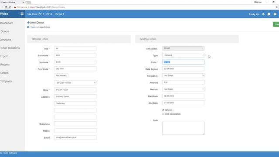
Task: Follow the Donors breadcrumb link
Action: 34,27
